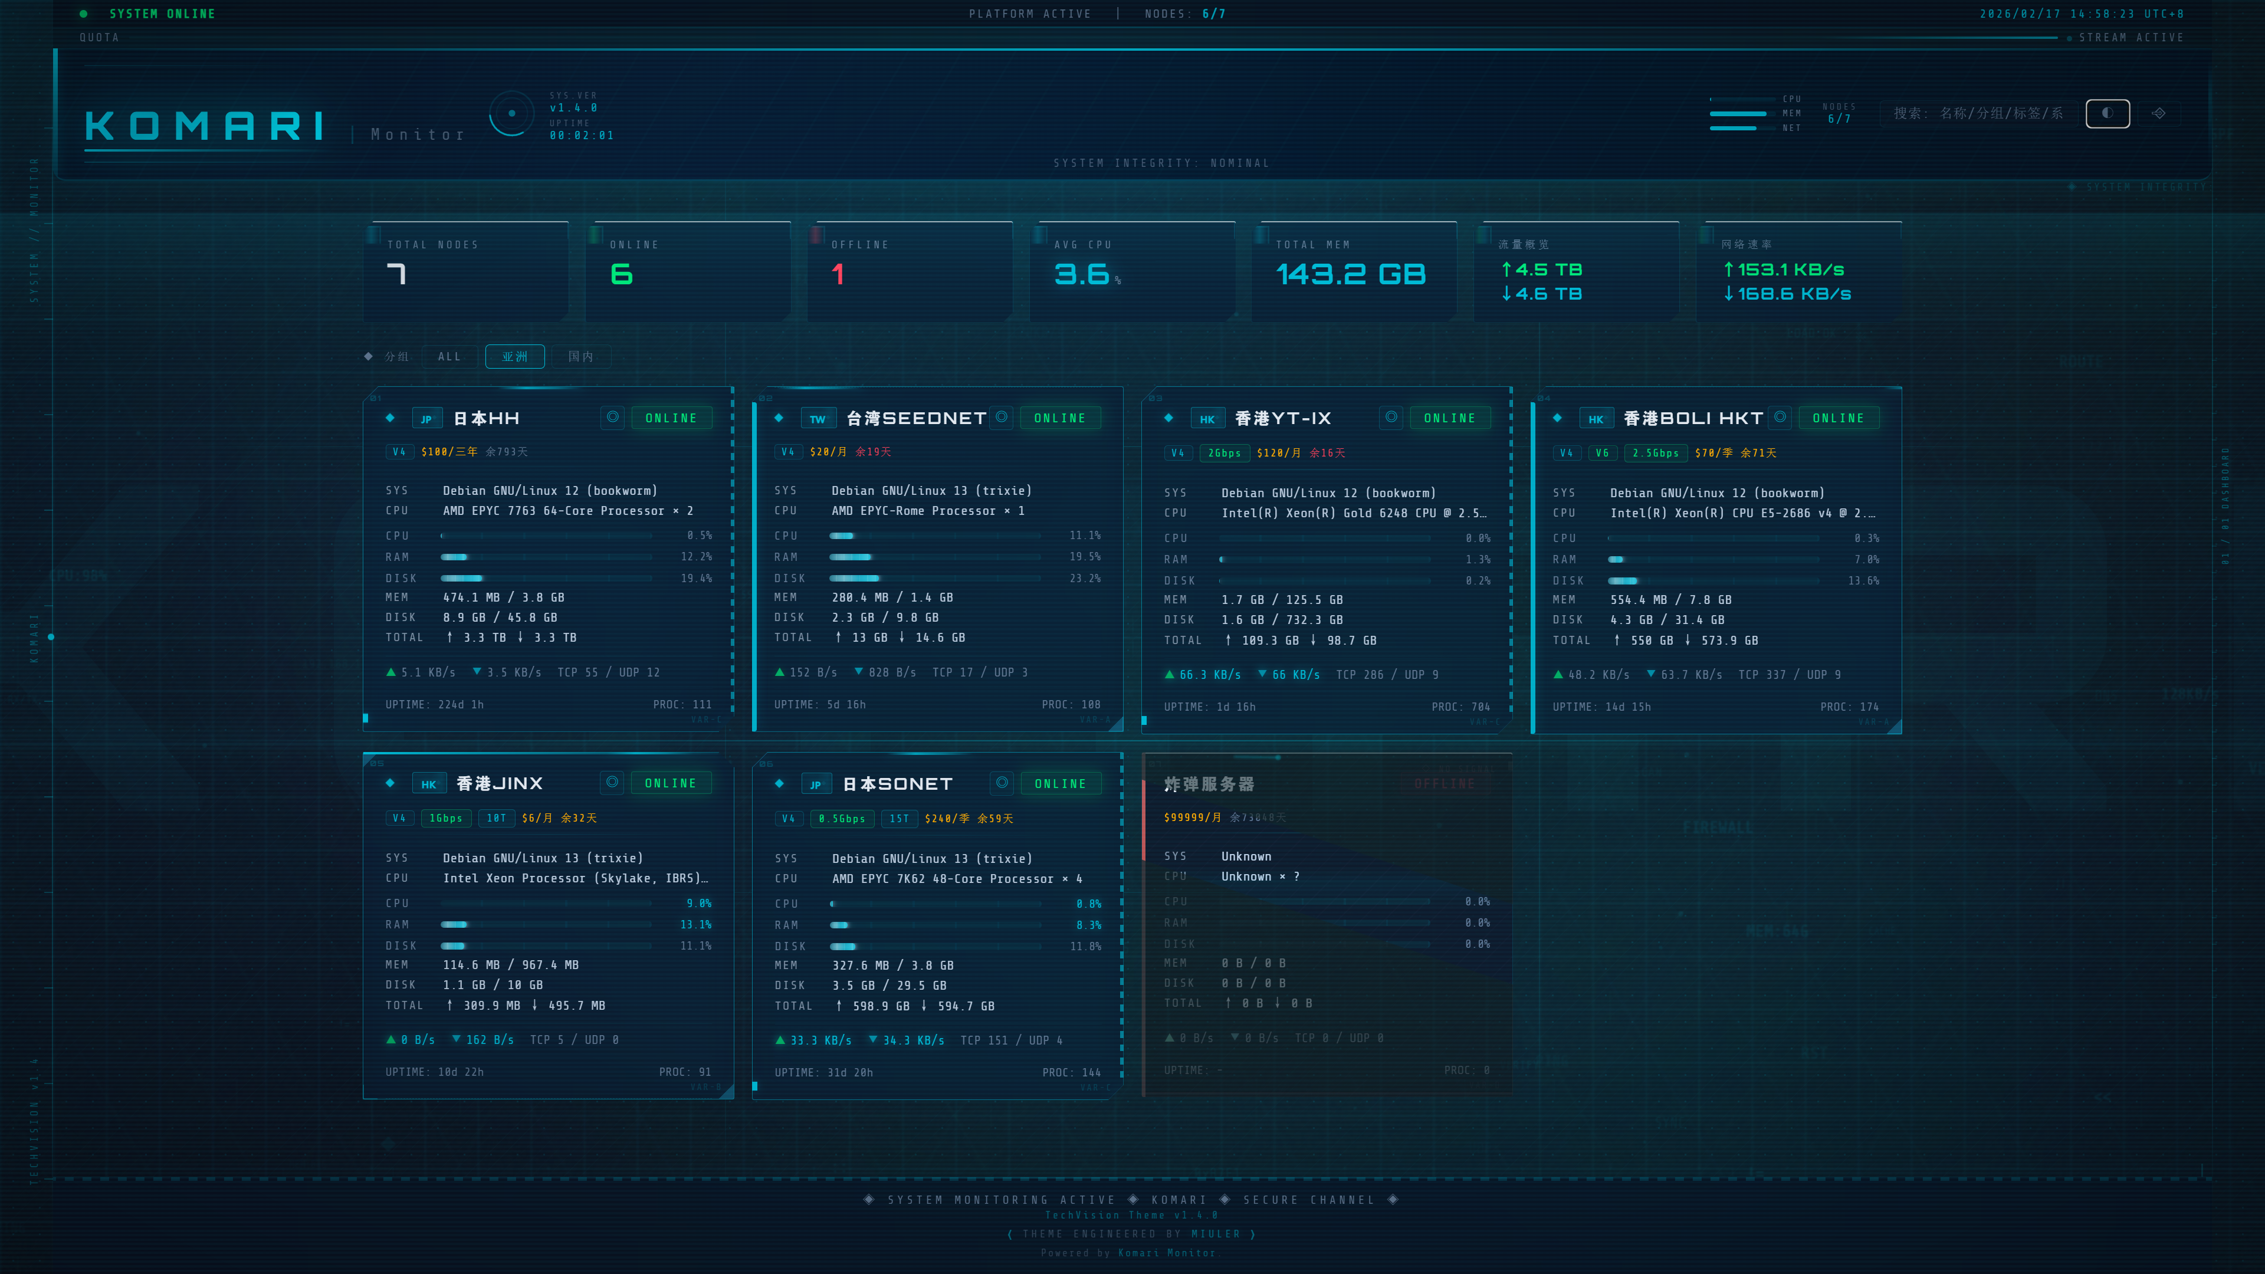The image size is (2265, 1274).
Task: Click circle detail icon on 香港YT-IX card
Action: (1391, 418)
